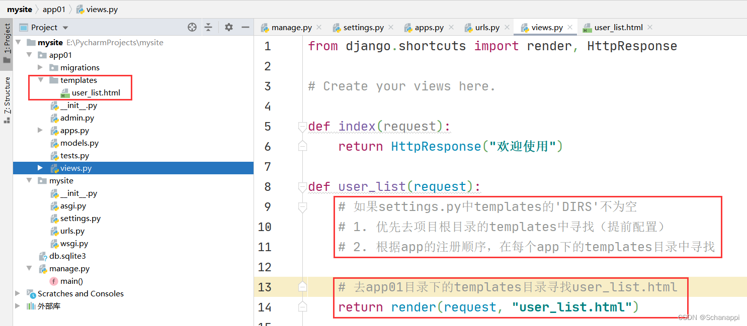Select wsgi.py in project tree
The height and width of the screenshot is (326, 747).
pyautogui.click(x=74, y=243)
